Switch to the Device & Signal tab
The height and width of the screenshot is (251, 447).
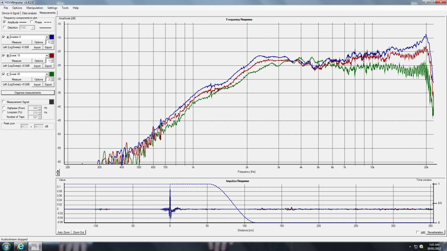(x=10, y=13)
